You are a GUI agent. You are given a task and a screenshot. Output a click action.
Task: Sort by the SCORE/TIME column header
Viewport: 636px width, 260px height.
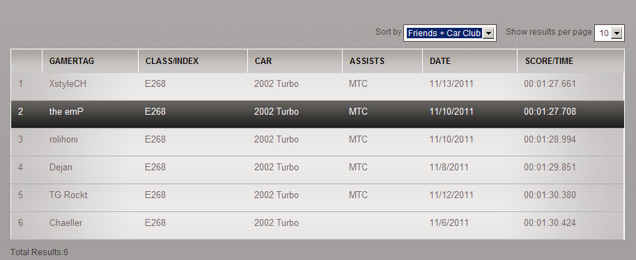(549, 61)
